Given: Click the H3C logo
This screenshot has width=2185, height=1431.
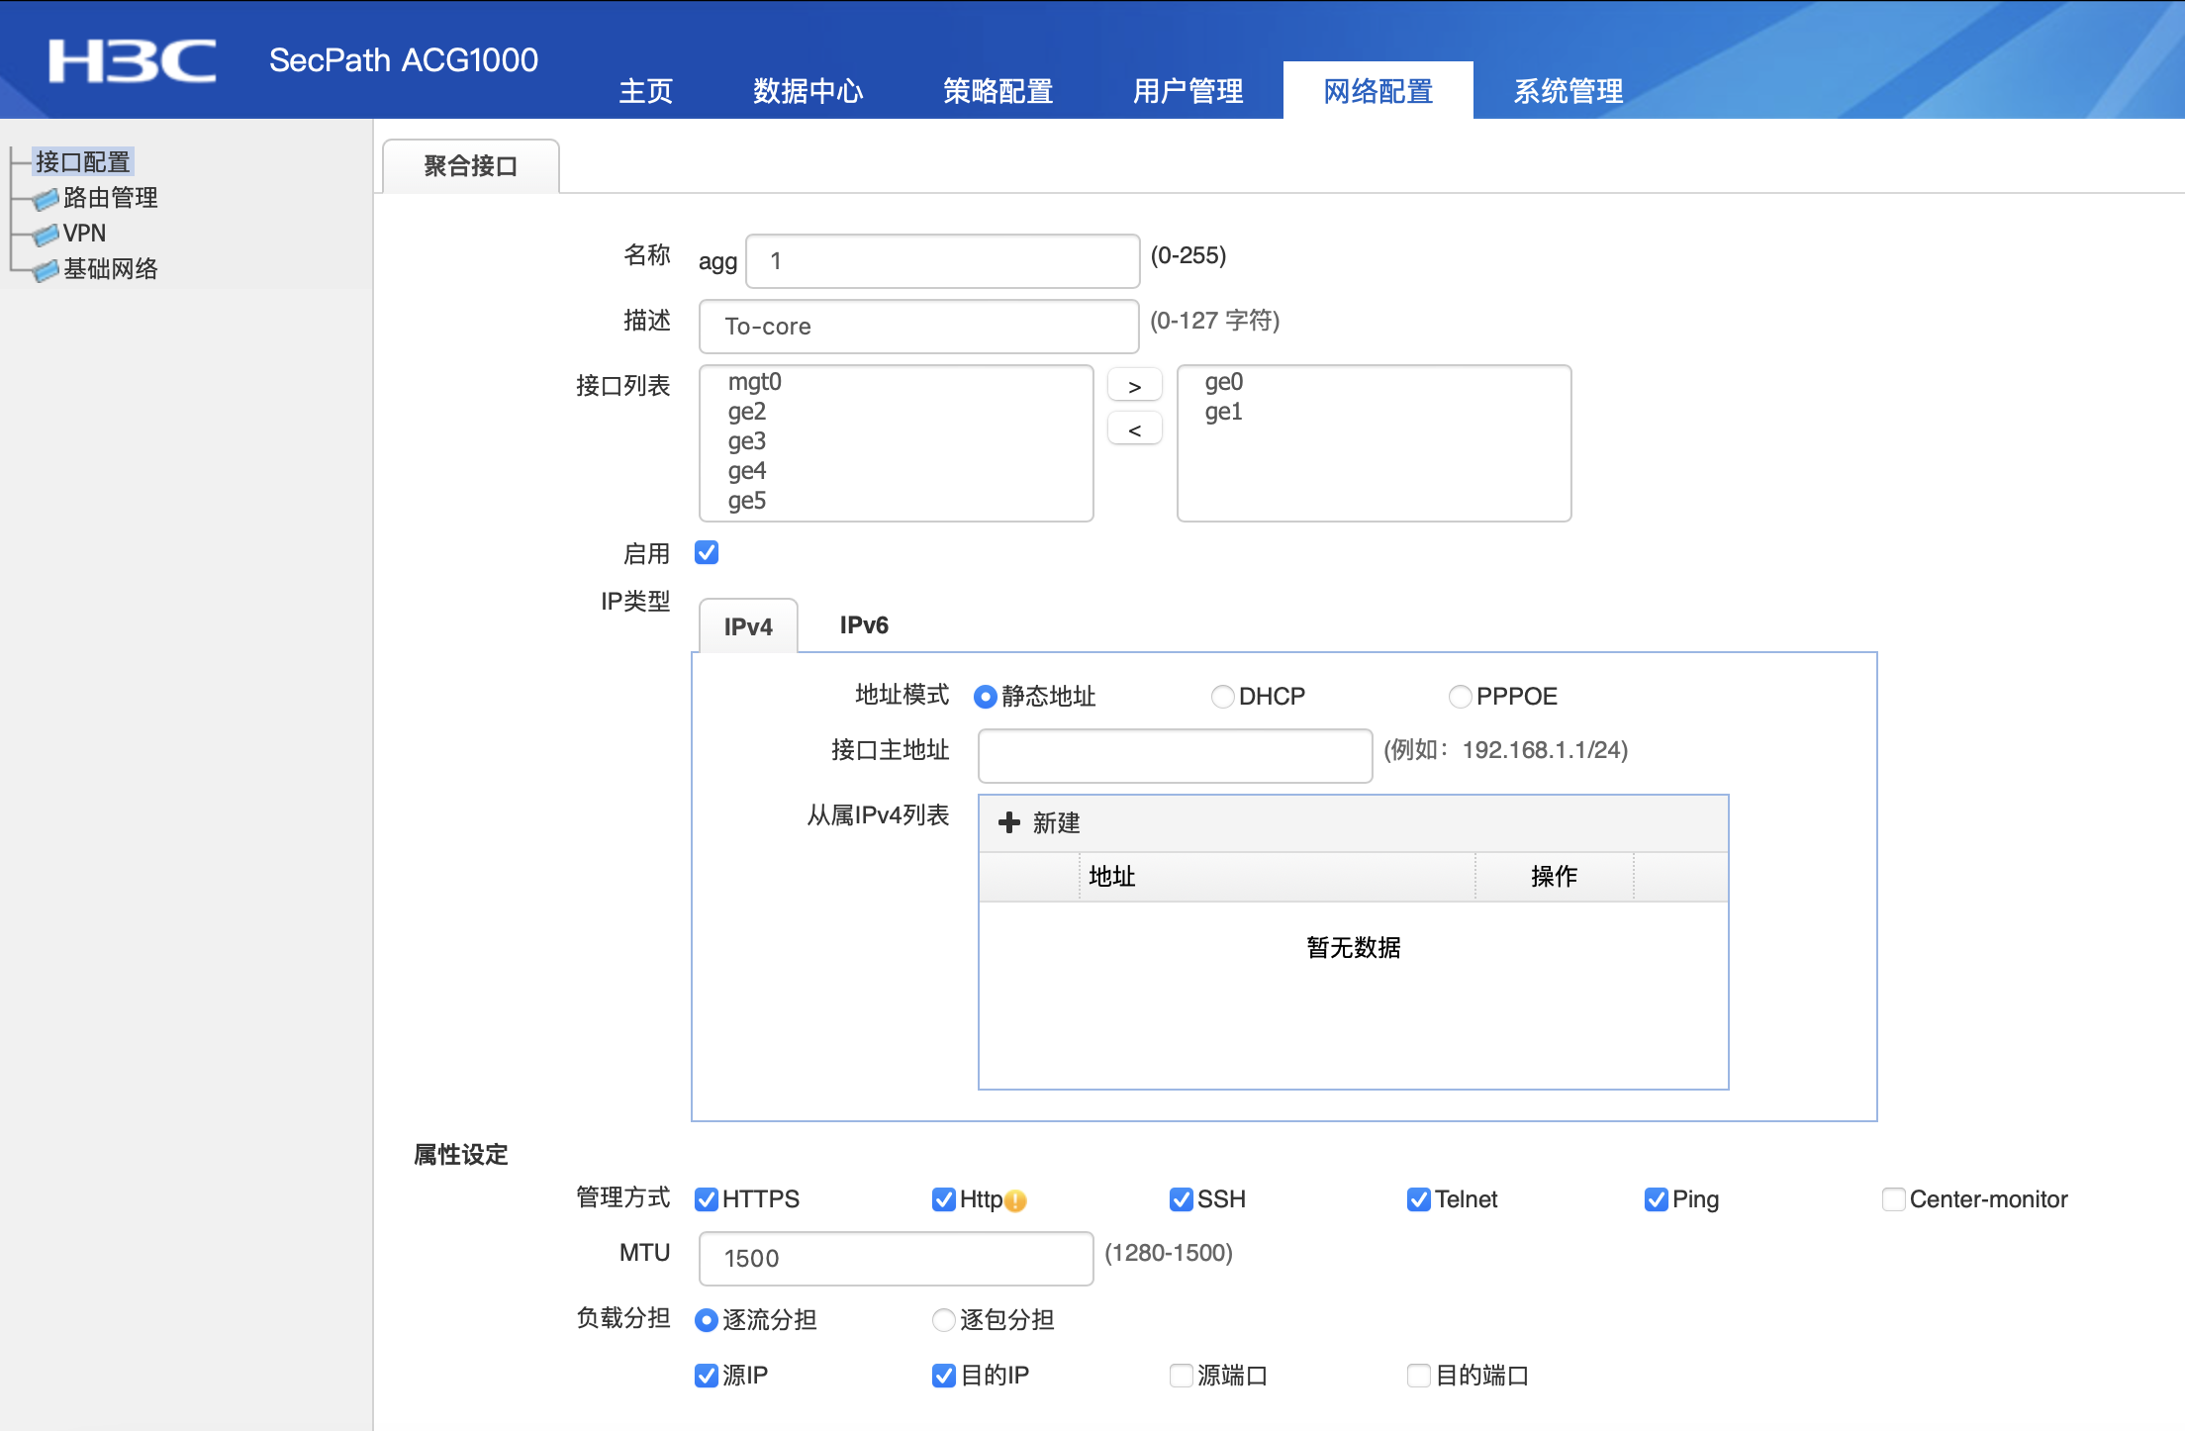Looking at the screenshot, I should [x=132, y=61].
